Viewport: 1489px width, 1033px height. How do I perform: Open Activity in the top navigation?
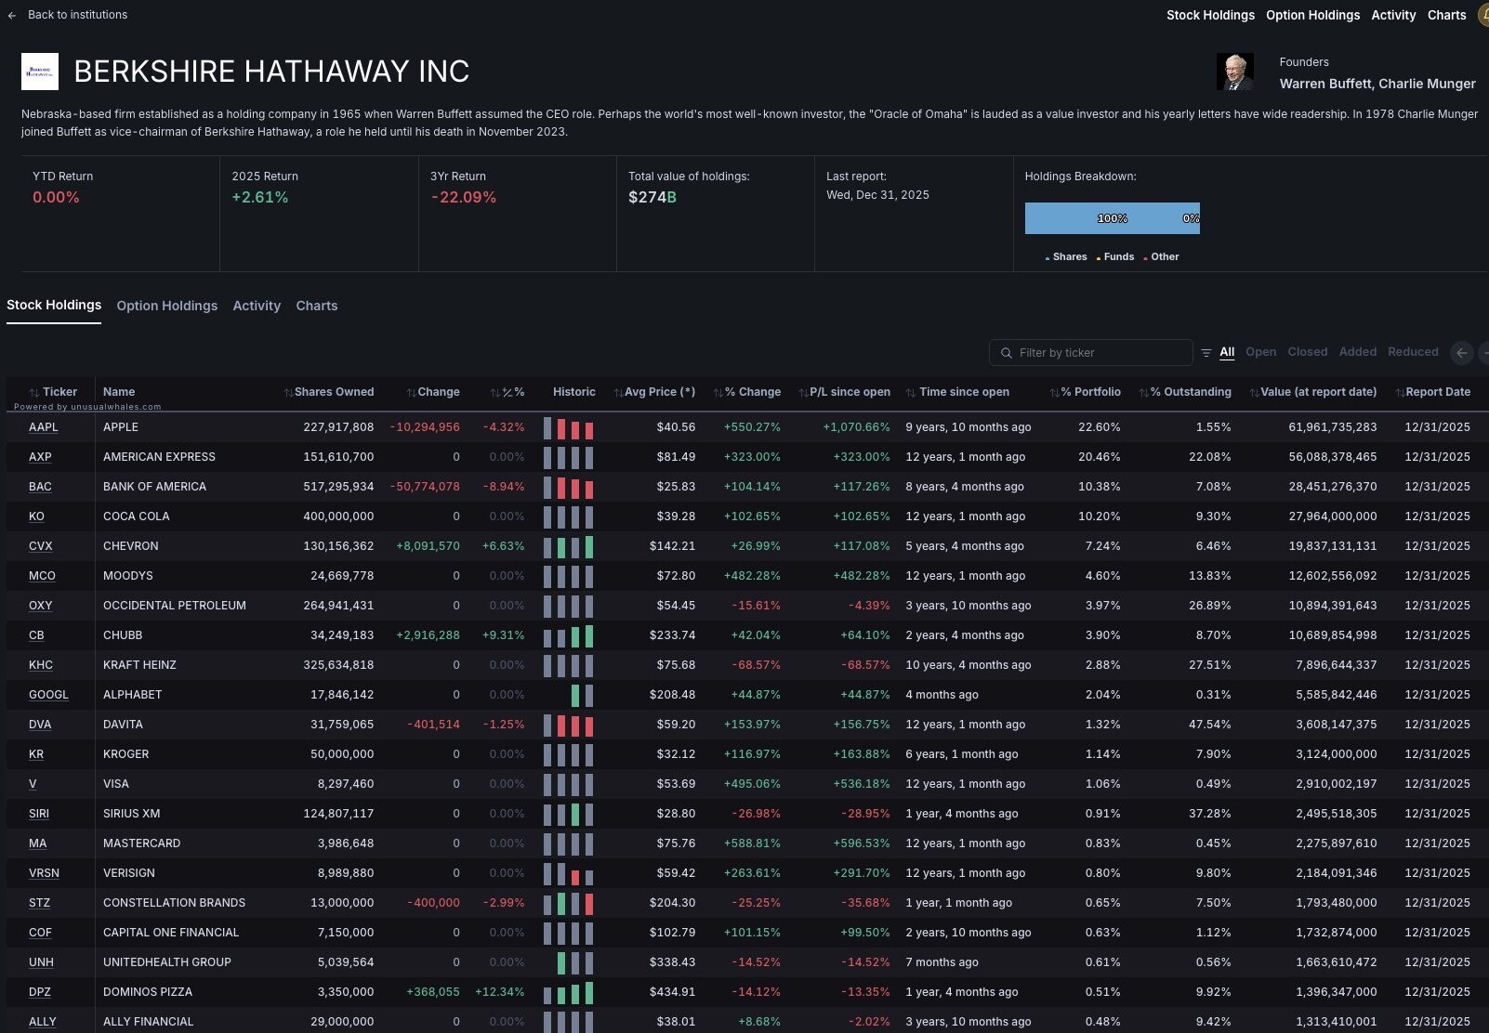coord(1393,15)
